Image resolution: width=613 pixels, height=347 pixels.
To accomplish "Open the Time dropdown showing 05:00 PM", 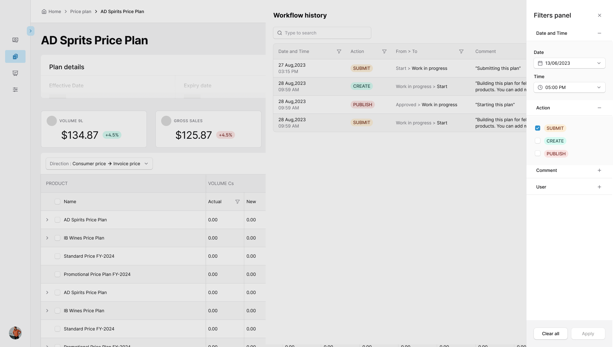I will tap(569, 87).
